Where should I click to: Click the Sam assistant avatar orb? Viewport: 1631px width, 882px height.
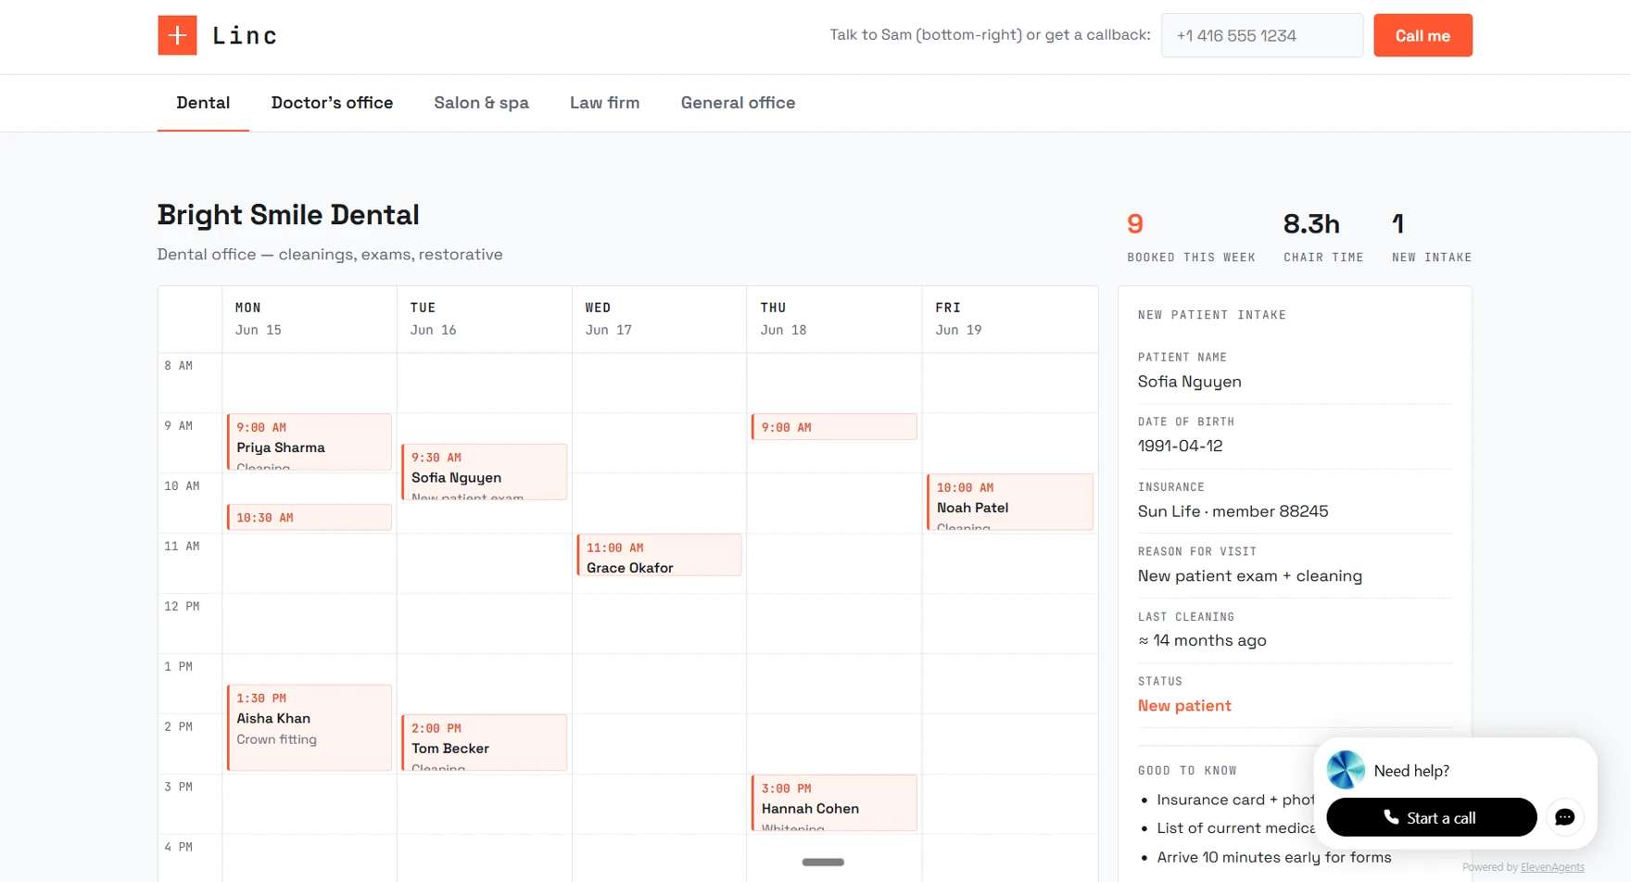1346,770
